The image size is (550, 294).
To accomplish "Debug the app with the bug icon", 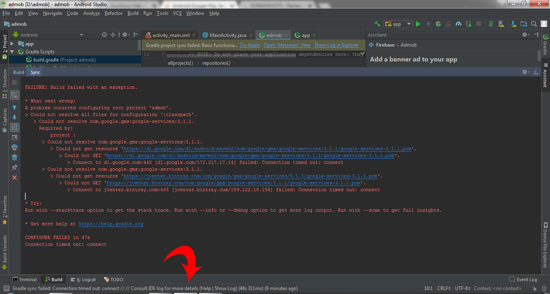I will tap(438, 24).
